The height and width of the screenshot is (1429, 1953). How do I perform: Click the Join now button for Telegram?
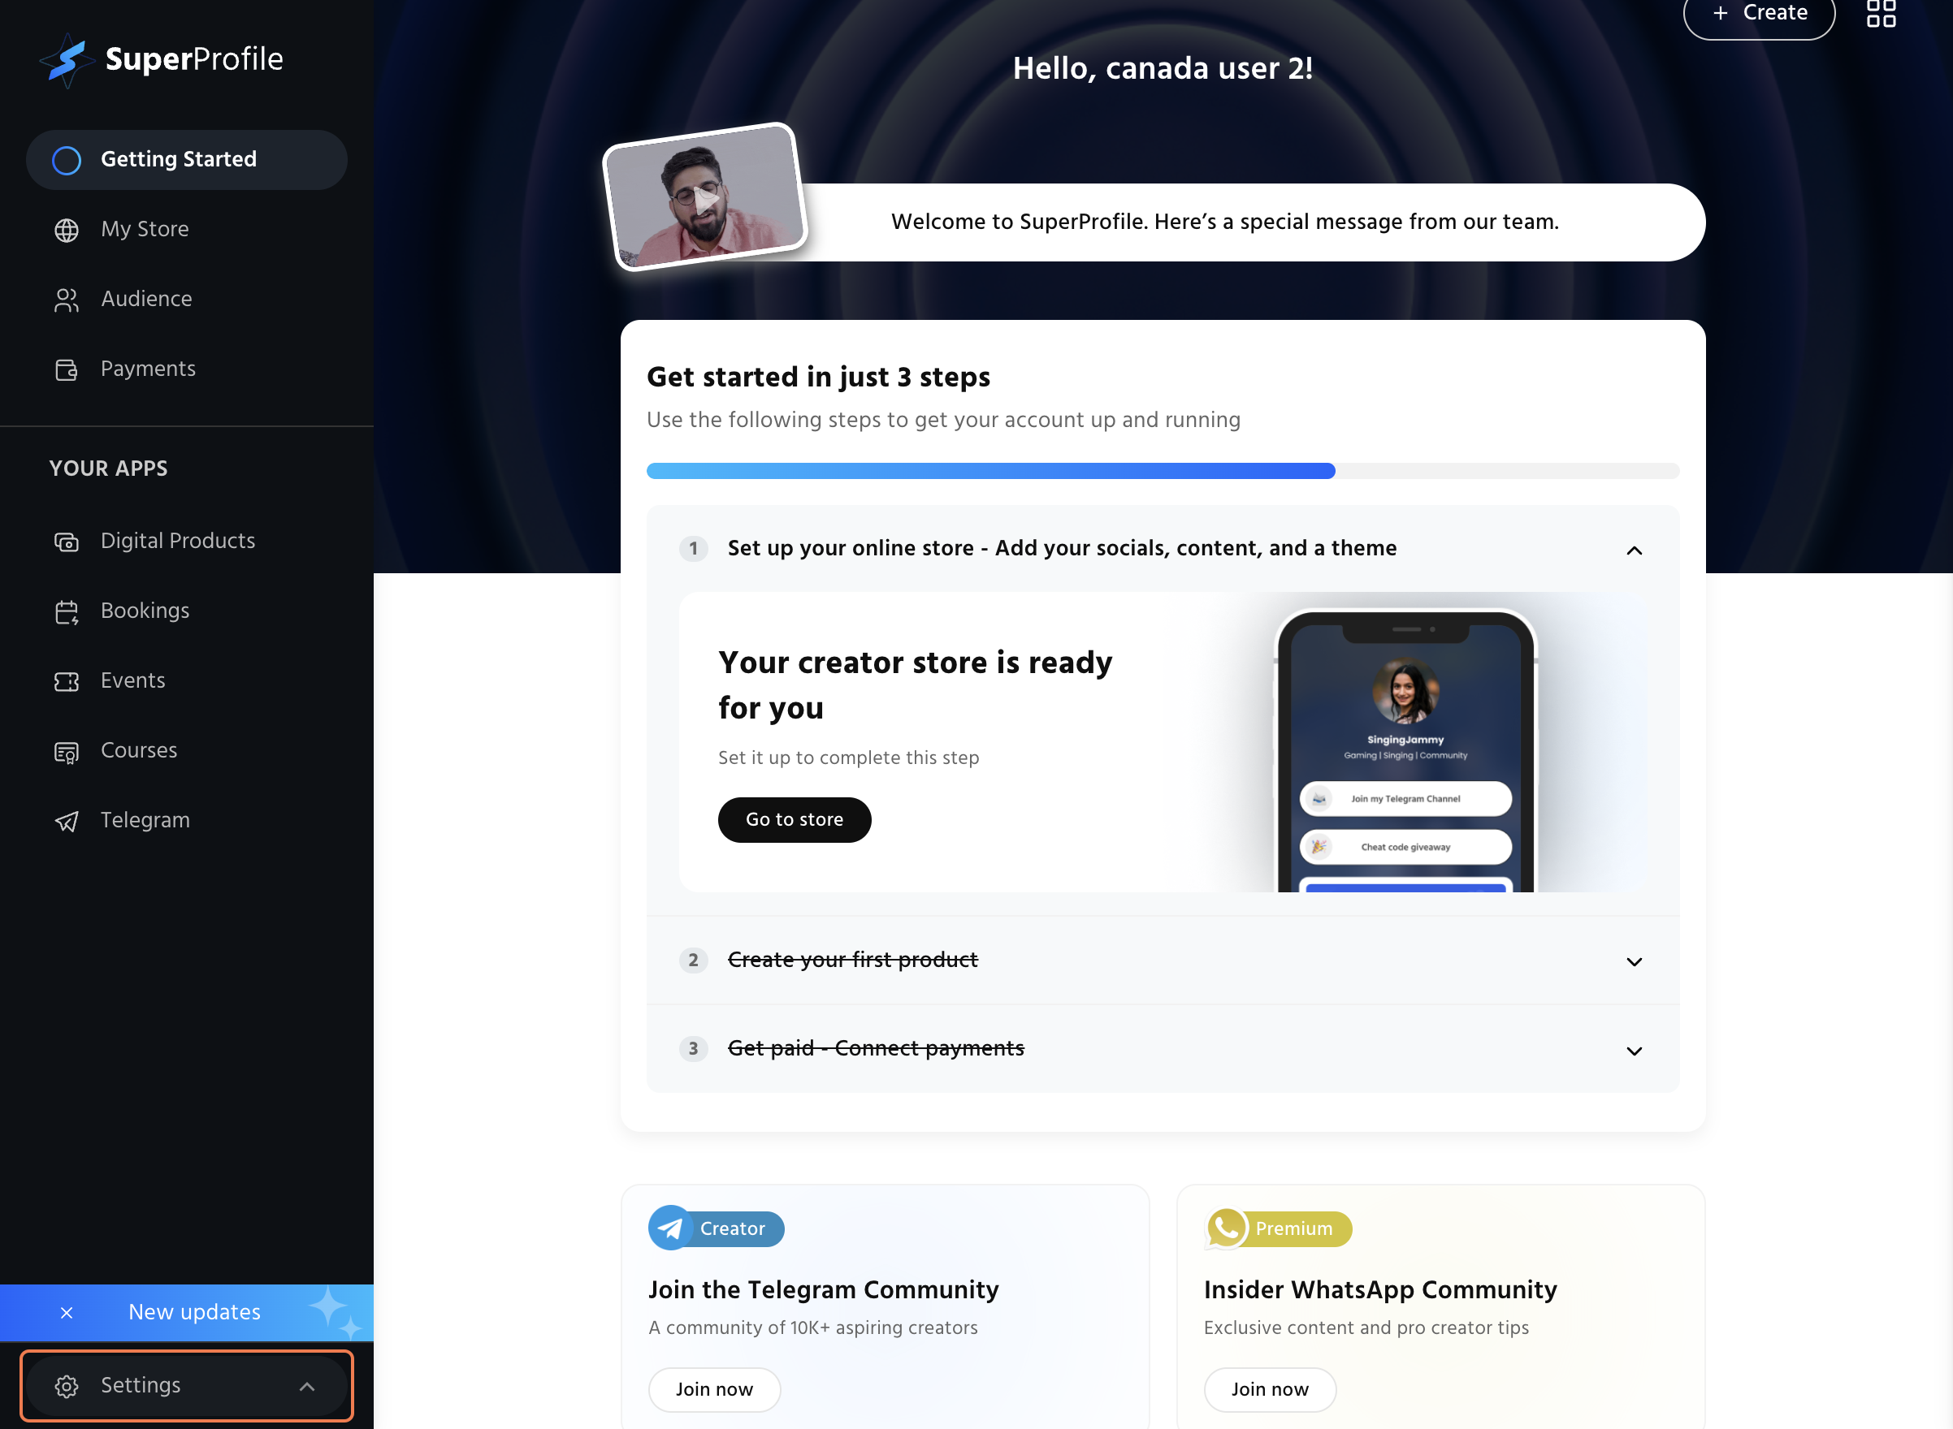click(x=714, y=1389)
